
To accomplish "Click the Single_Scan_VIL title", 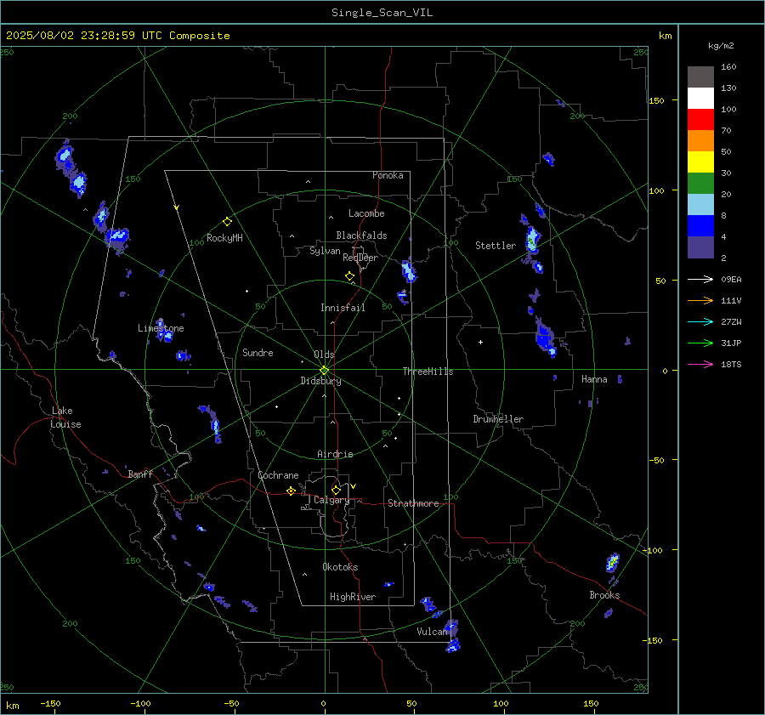I will point(382,13).
